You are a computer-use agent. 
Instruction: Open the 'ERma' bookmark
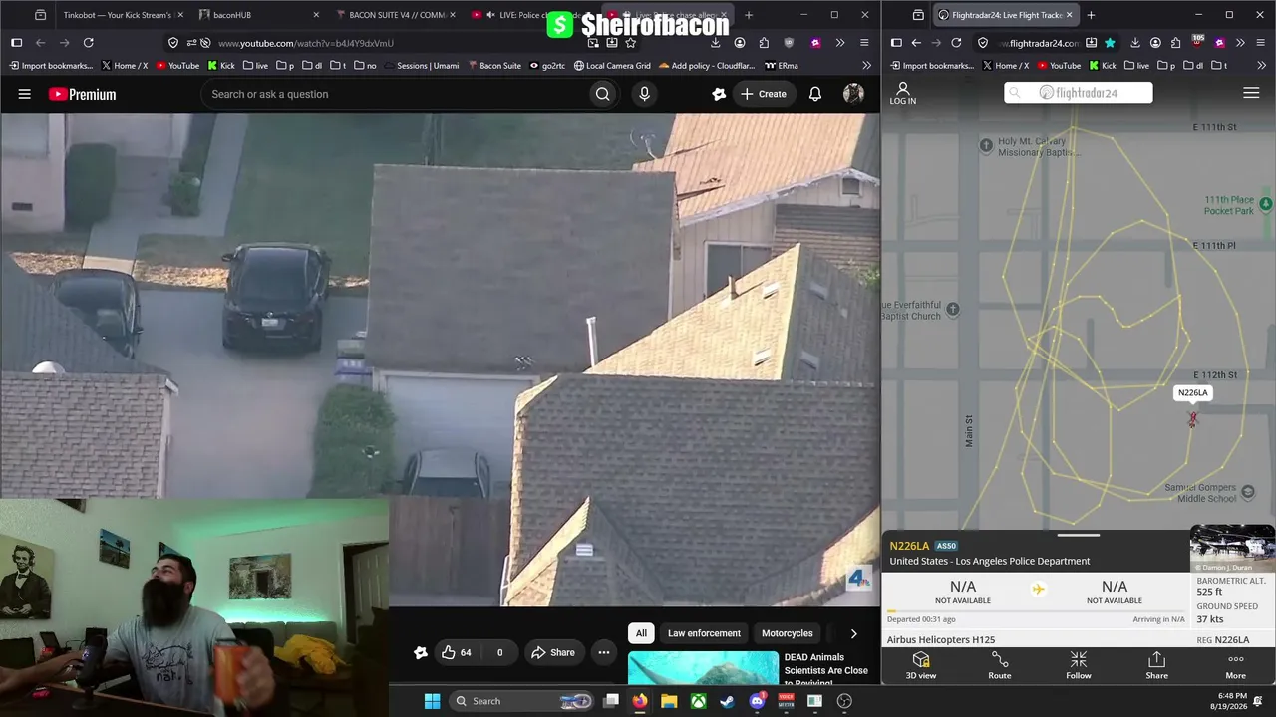coord(782,66)
